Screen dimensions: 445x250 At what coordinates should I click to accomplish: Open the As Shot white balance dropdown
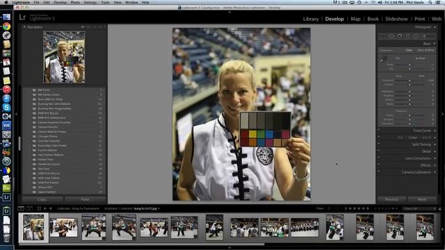421,58
